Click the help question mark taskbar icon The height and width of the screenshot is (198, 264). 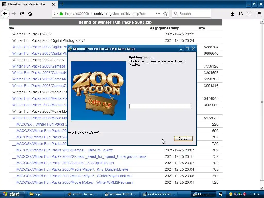point(221,194)
